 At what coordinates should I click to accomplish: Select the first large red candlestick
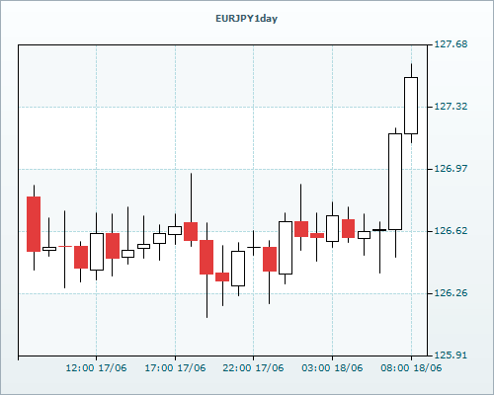click(34, 224)
